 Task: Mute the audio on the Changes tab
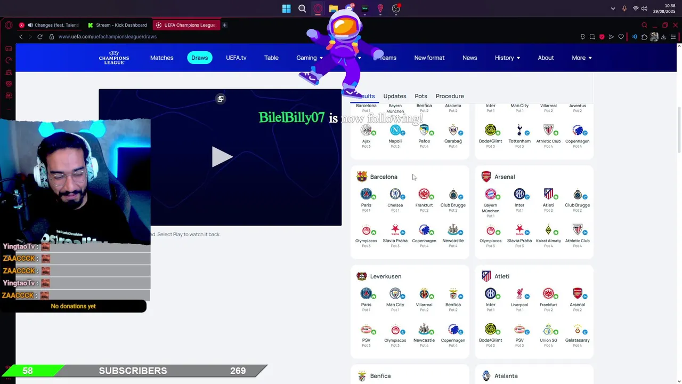pyautogui.click(x=30, y=25)
